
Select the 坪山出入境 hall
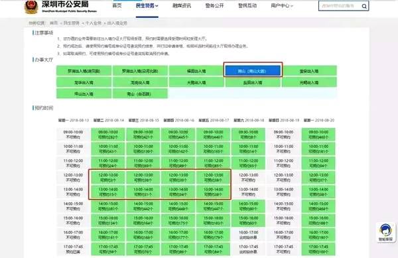point(84,94)
